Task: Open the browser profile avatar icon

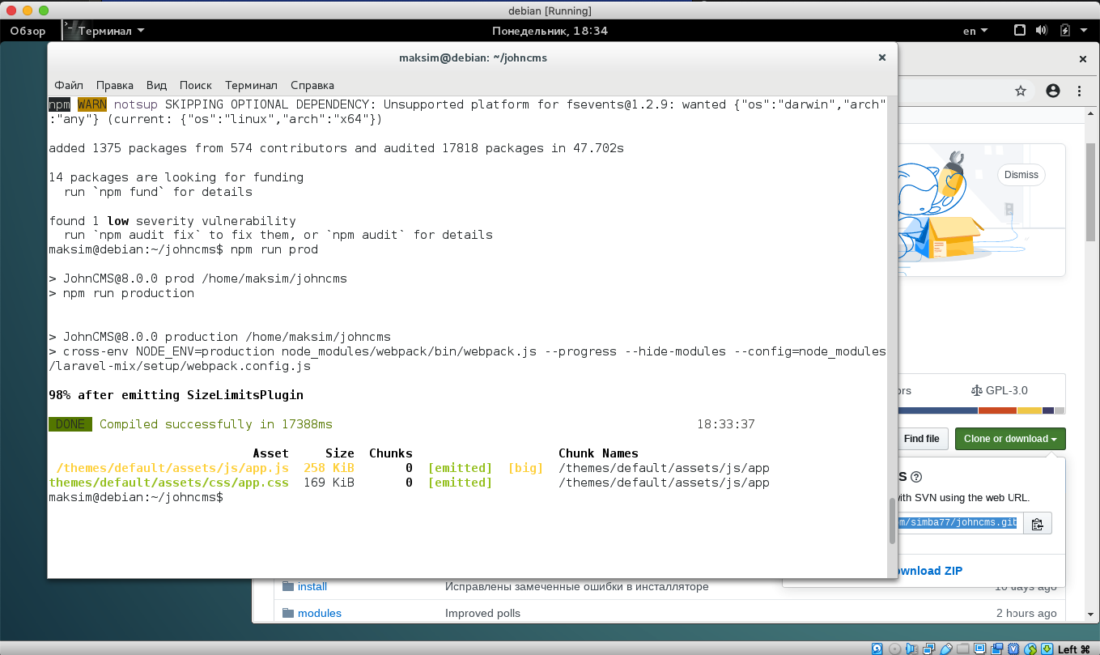Action: pos(1052,91)
